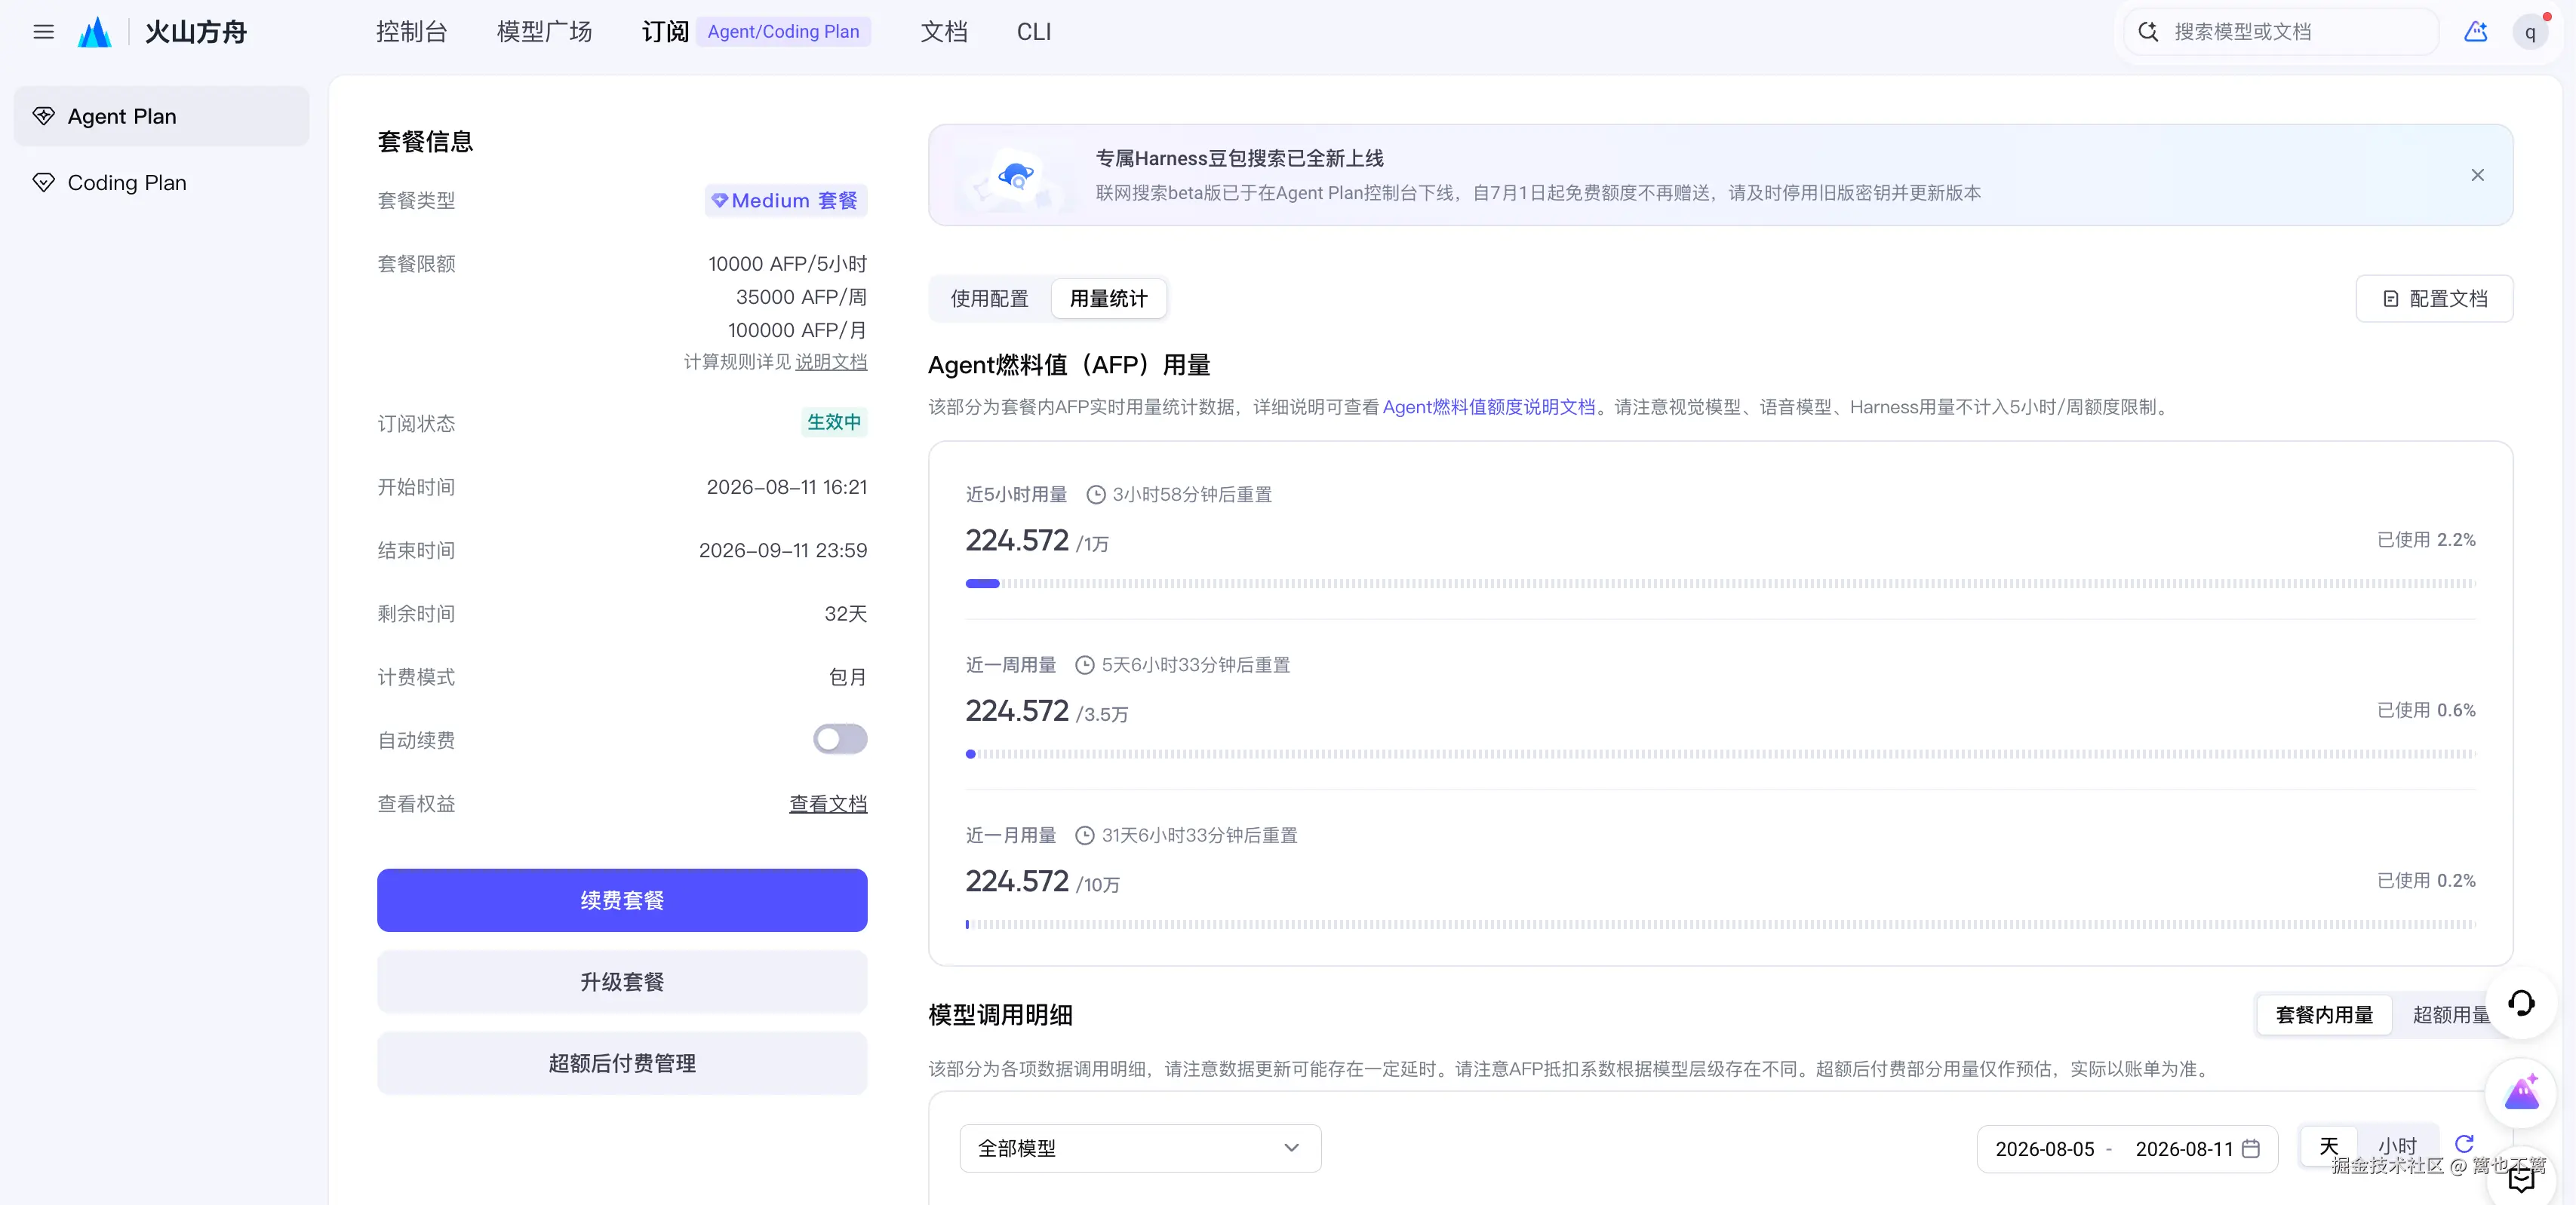This screenshot has height=1205, width=2576.
Task: Click the start date 2026-08-05
Action: coord(2044,1149)
